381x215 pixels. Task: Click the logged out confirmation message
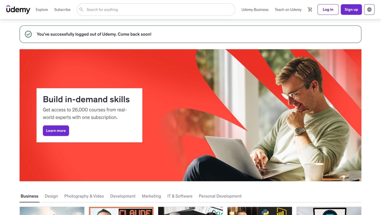(x=94, y=34)
